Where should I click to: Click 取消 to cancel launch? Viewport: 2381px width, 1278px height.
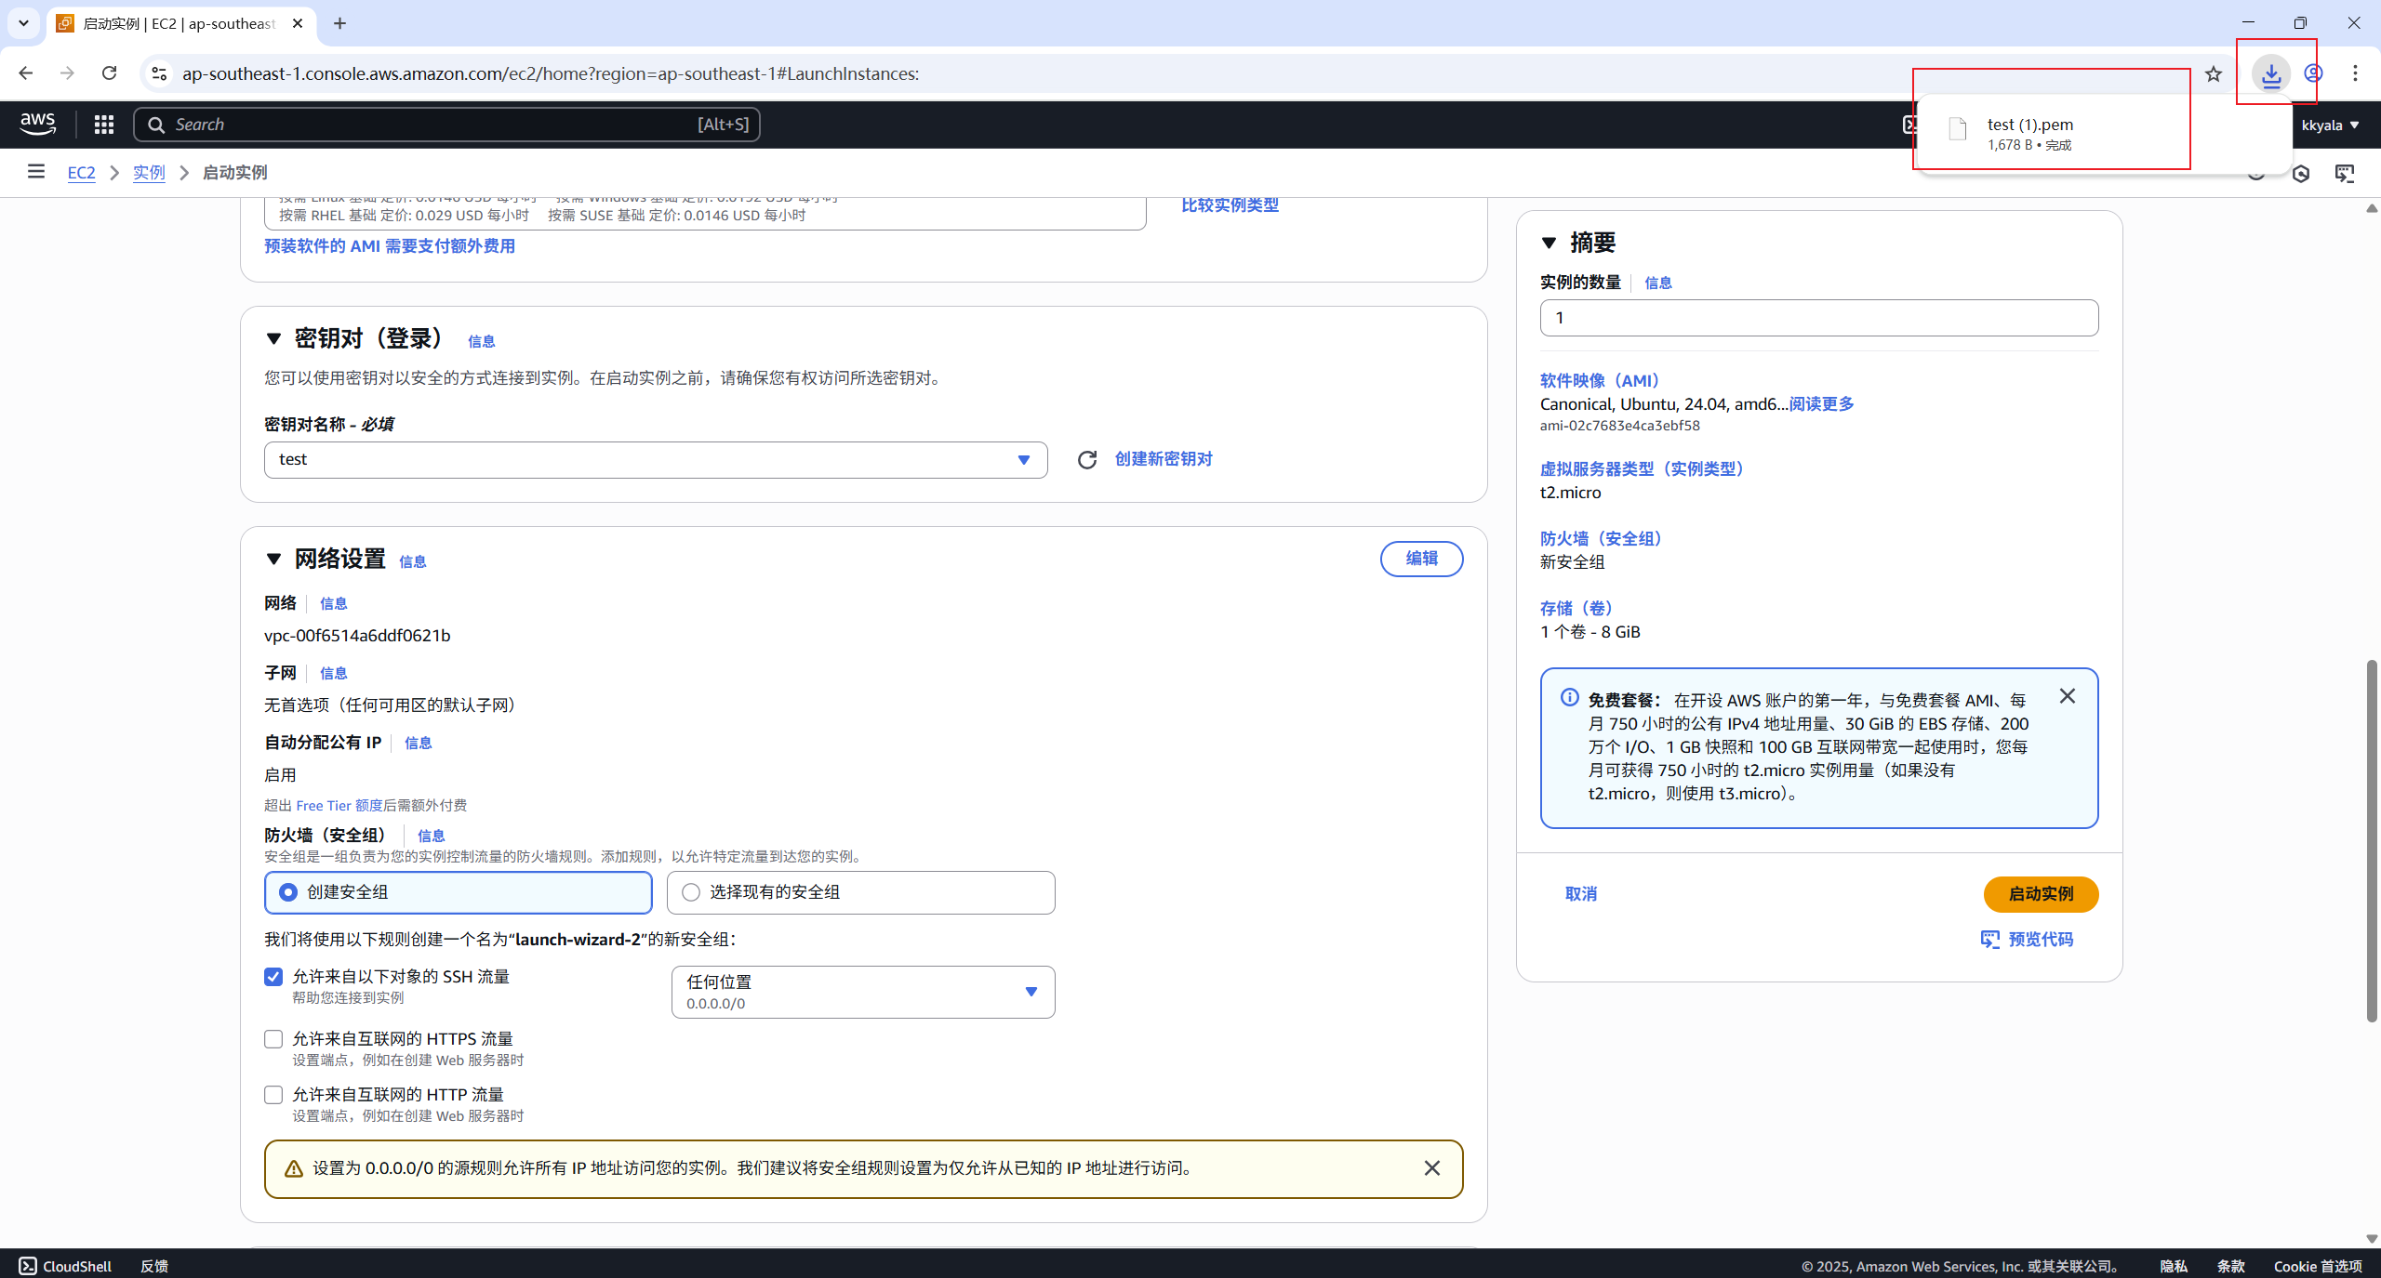click(x=1581, y=894)
